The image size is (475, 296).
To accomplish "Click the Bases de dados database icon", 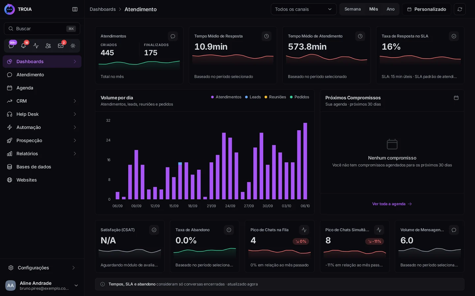I will [10, 167].
